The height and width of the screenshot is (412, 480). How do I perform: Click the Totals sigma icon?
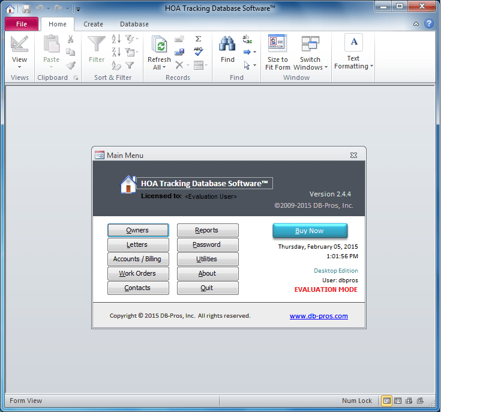coord(199,38)
